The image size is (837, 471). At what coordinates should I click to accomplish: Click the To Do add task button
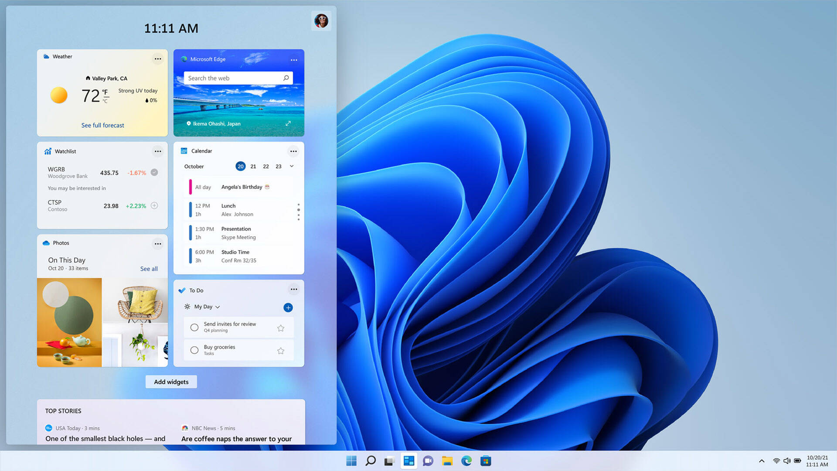tap(287, 307)
